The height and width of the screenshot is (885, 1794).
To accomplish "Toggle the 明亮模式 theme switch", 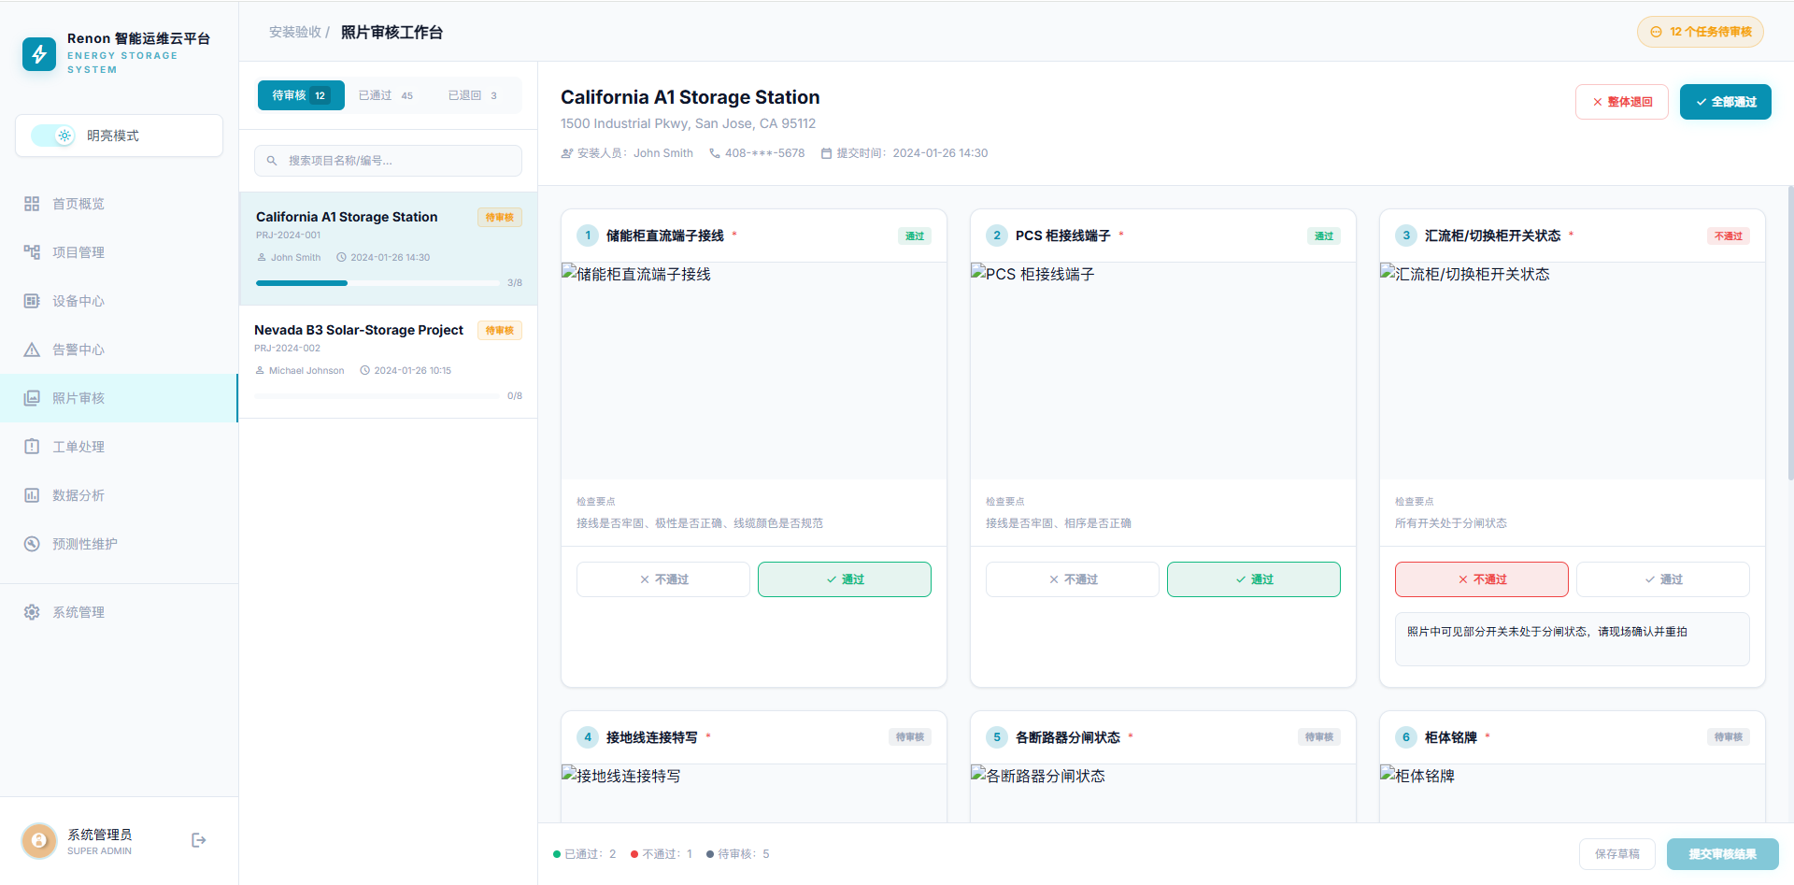I will (x=53, y=136).
